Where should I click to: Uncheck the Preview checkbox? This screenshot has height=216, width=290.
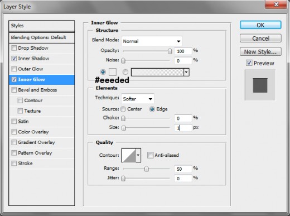pyautogui.click(x=249, y=63)
